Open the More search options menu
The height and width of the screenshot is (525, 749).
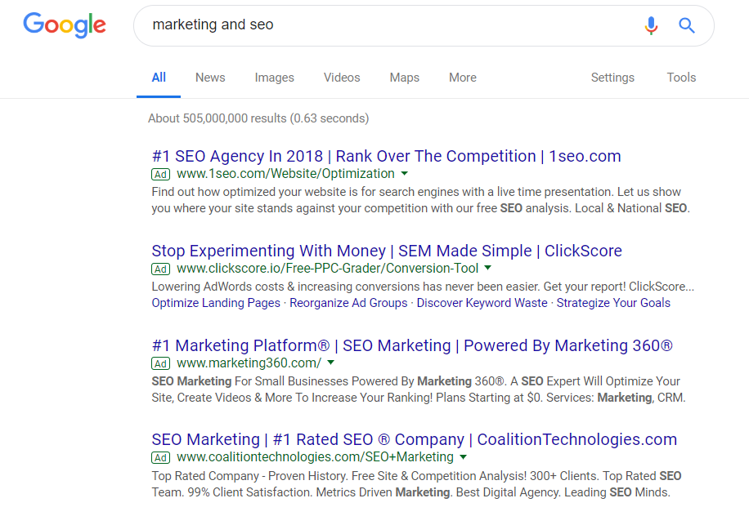coord(462,78)
